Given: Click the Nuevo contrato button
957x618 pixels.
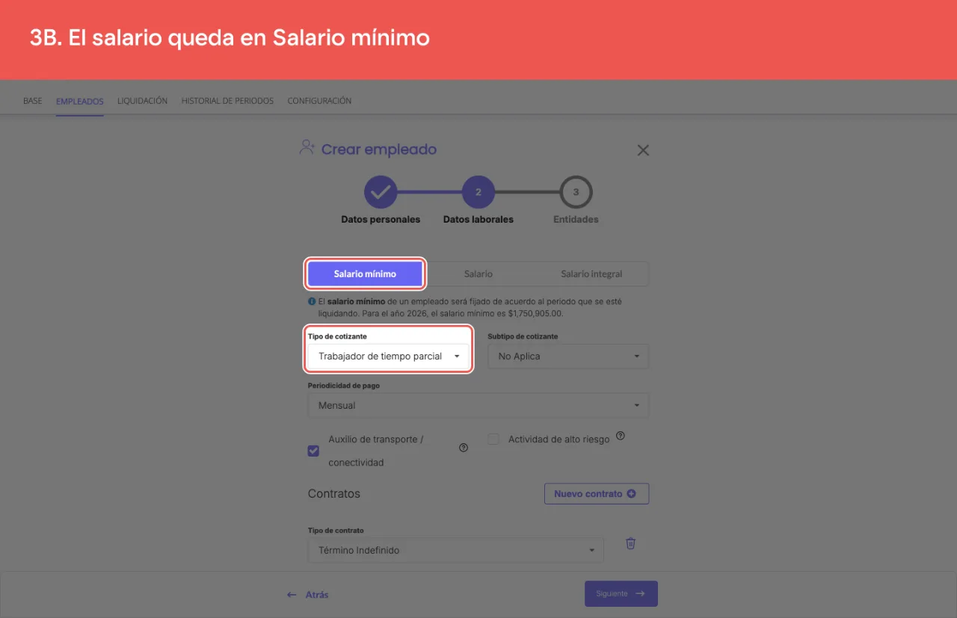Looking at the screenshot, I should pyautogui.click(x=597, y=494).
